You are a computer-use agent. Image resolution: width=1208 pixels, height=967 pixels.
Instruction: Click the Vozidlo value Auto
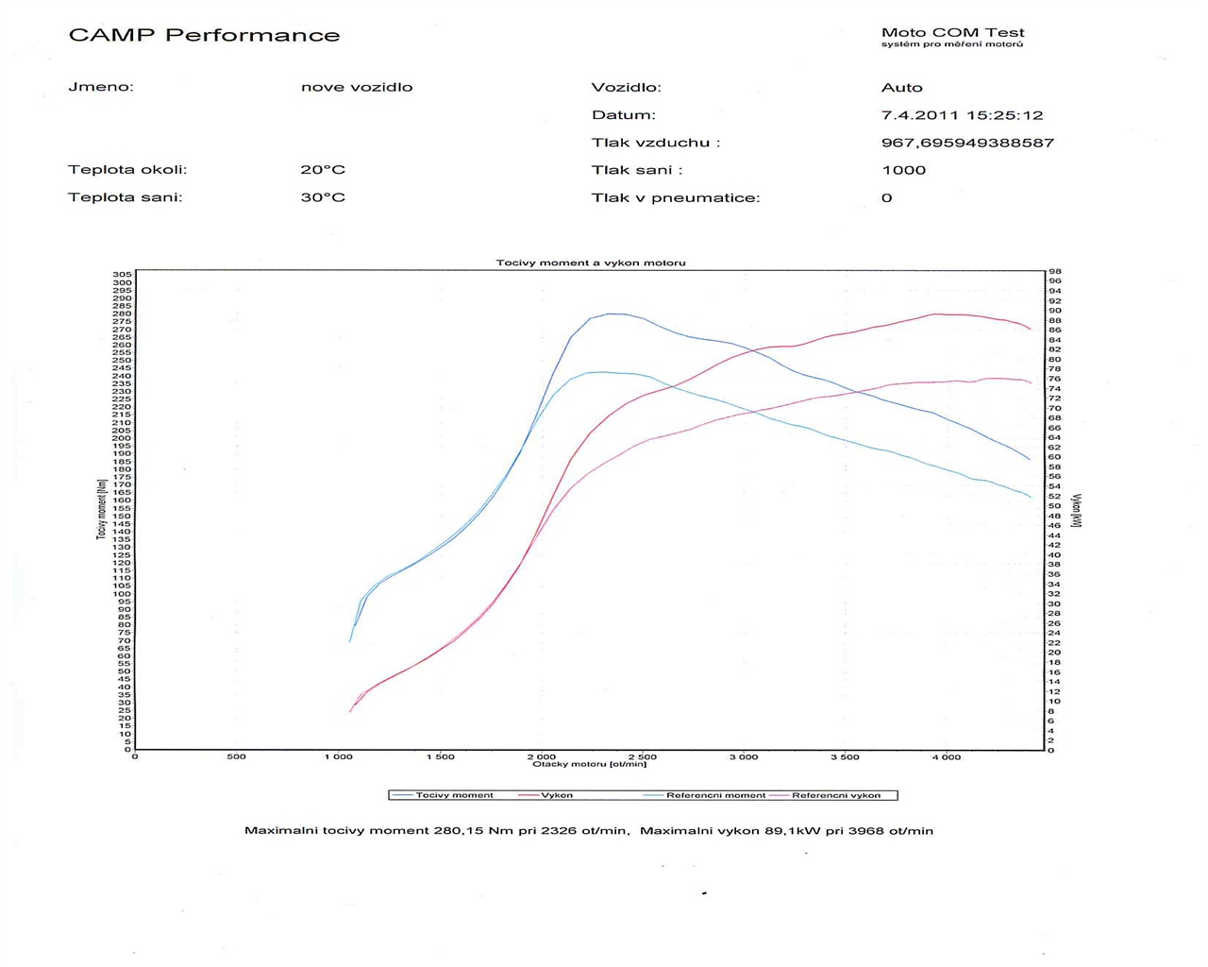(x=901, y=87)
